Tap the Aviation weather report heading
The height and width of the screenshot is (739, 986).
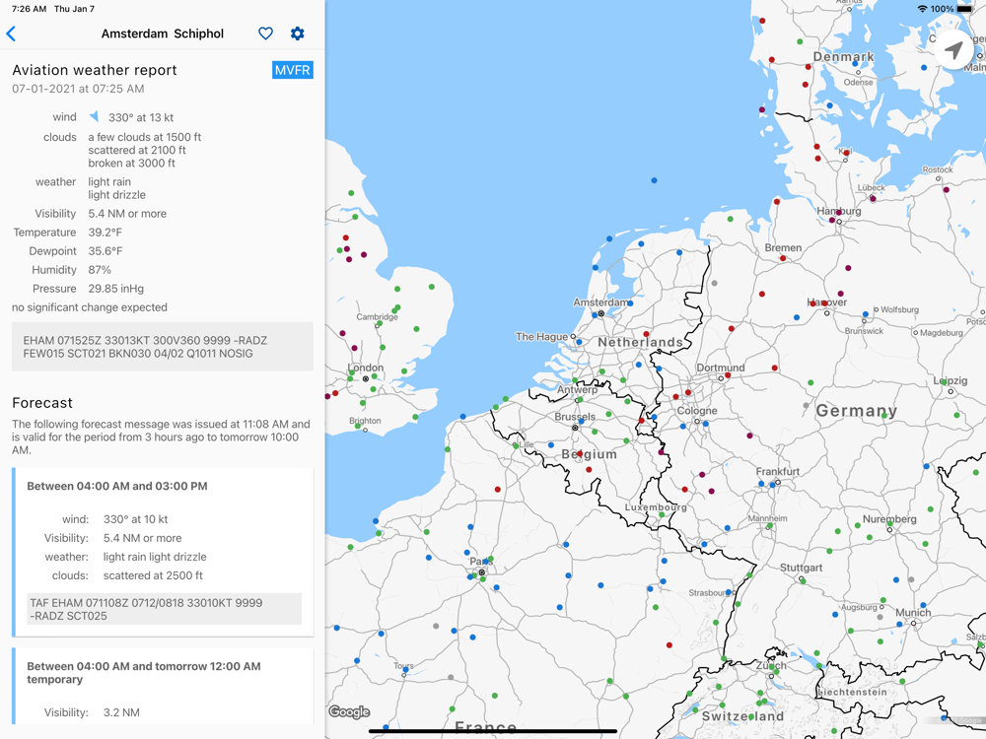coord(95,70)
